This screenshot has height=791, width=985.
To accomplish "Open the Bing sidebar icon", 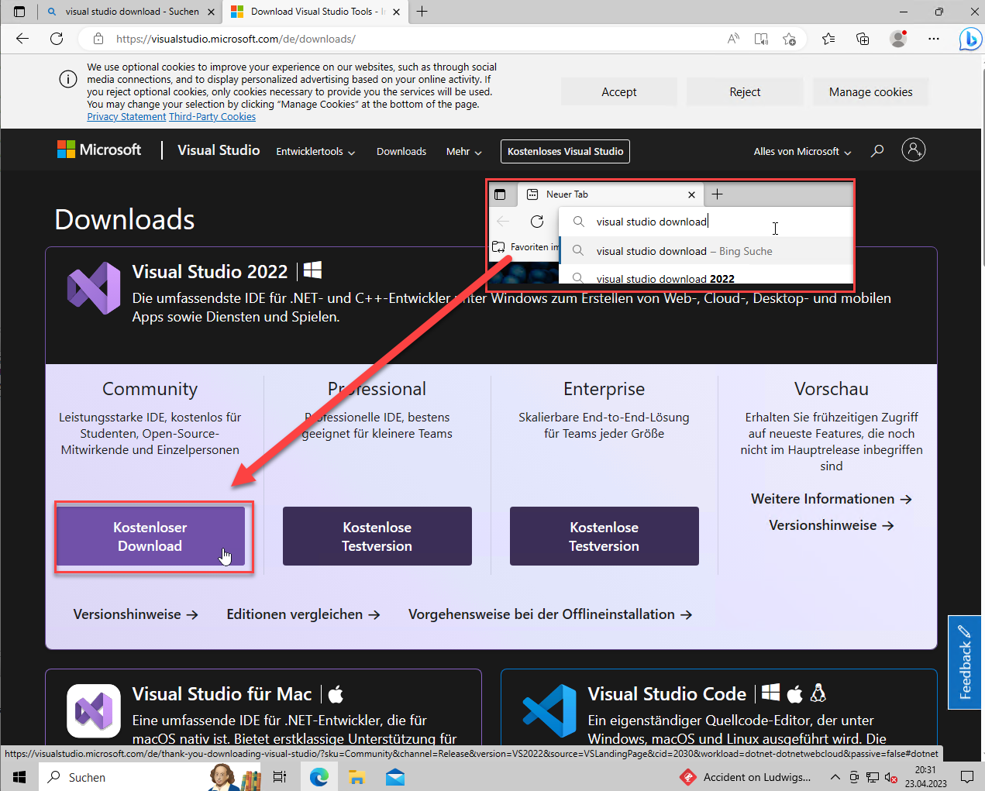I will click(970, 39).
